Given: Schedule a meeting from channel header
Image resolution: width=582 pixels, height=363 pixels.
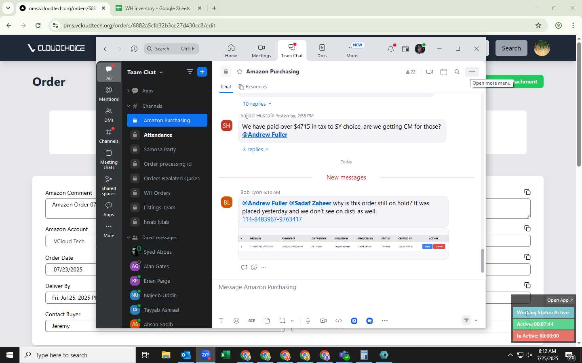Looking at the screenshot, I should (x=444, y=72).
